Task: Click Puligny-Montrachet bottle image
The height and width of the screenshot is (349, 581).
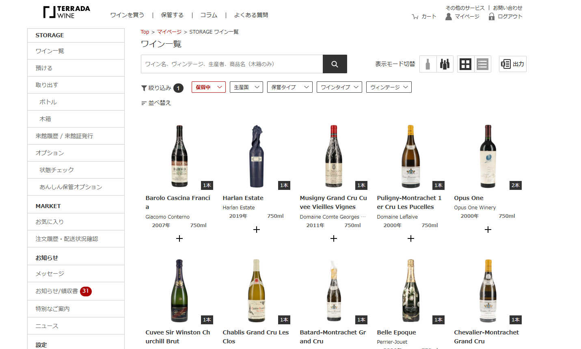Action: [411, 156]
